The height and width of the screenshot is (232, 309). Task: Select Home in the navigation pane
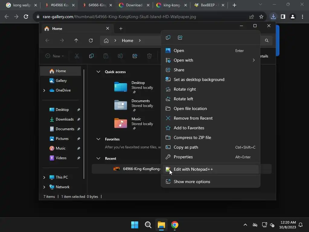point(60,71)
